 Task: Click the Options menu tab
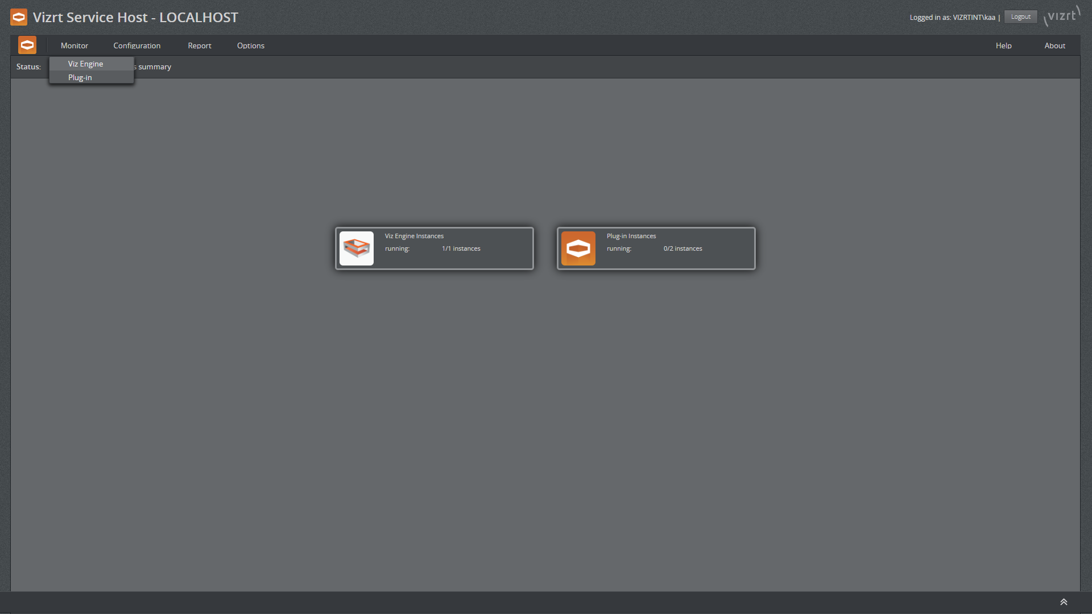[250, 45]
